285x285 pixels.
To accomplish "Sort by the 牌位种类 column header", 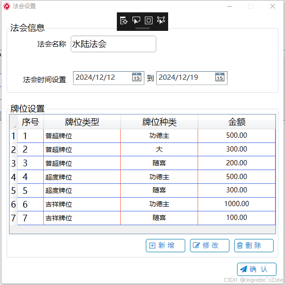I will pyautogui.click(x=159, y=122).
